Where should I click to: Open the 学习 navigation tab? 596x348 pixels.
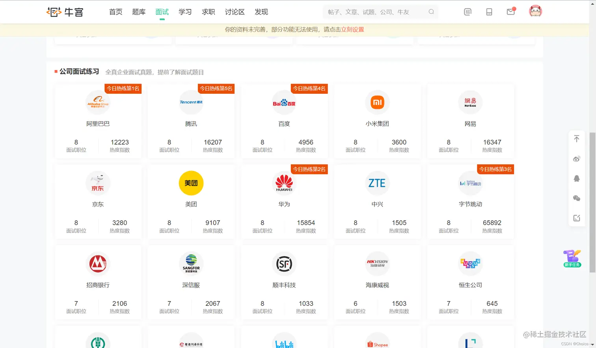click(185, 12)
